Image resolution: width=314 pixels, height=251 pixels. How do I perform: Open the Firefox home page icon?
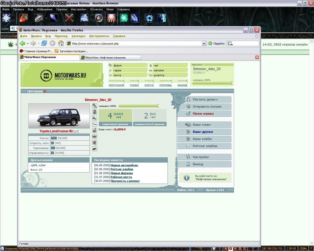click(61, 43)
